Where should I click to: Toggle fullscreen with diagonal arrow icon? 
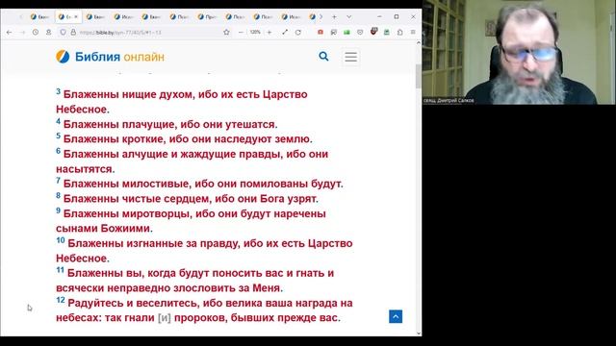[285, 32]
